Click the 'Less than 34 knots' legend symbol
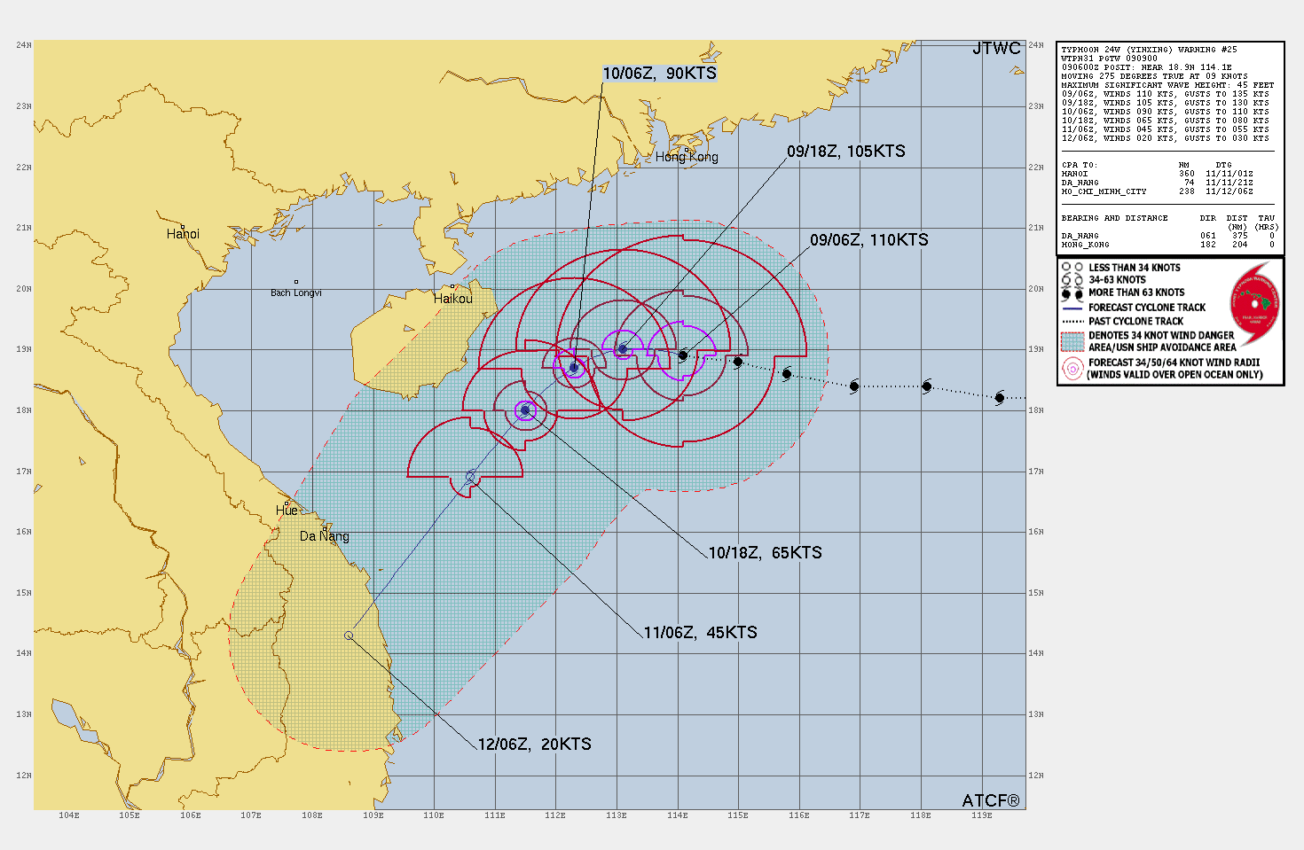Image resolution: width=1304 pixels, height=850 pixels. (x=1072, y=267)
